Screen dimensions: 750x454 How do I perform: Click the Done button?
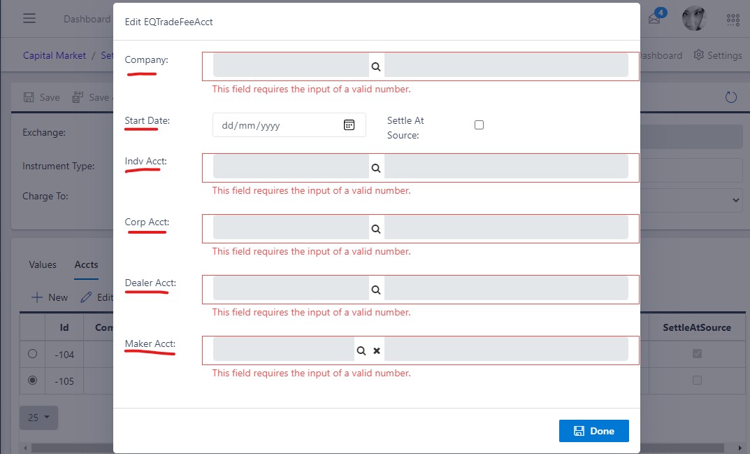pos(594,431)
